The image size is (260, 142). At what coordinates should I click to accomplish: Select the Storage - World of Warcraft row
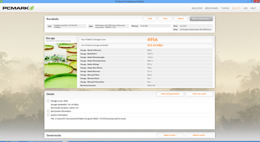point(146,50)
